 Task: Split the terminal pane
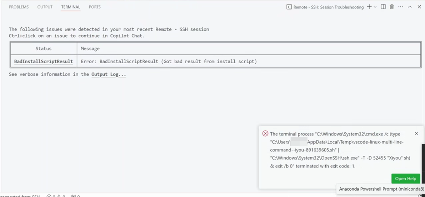(x=383, y=7)
